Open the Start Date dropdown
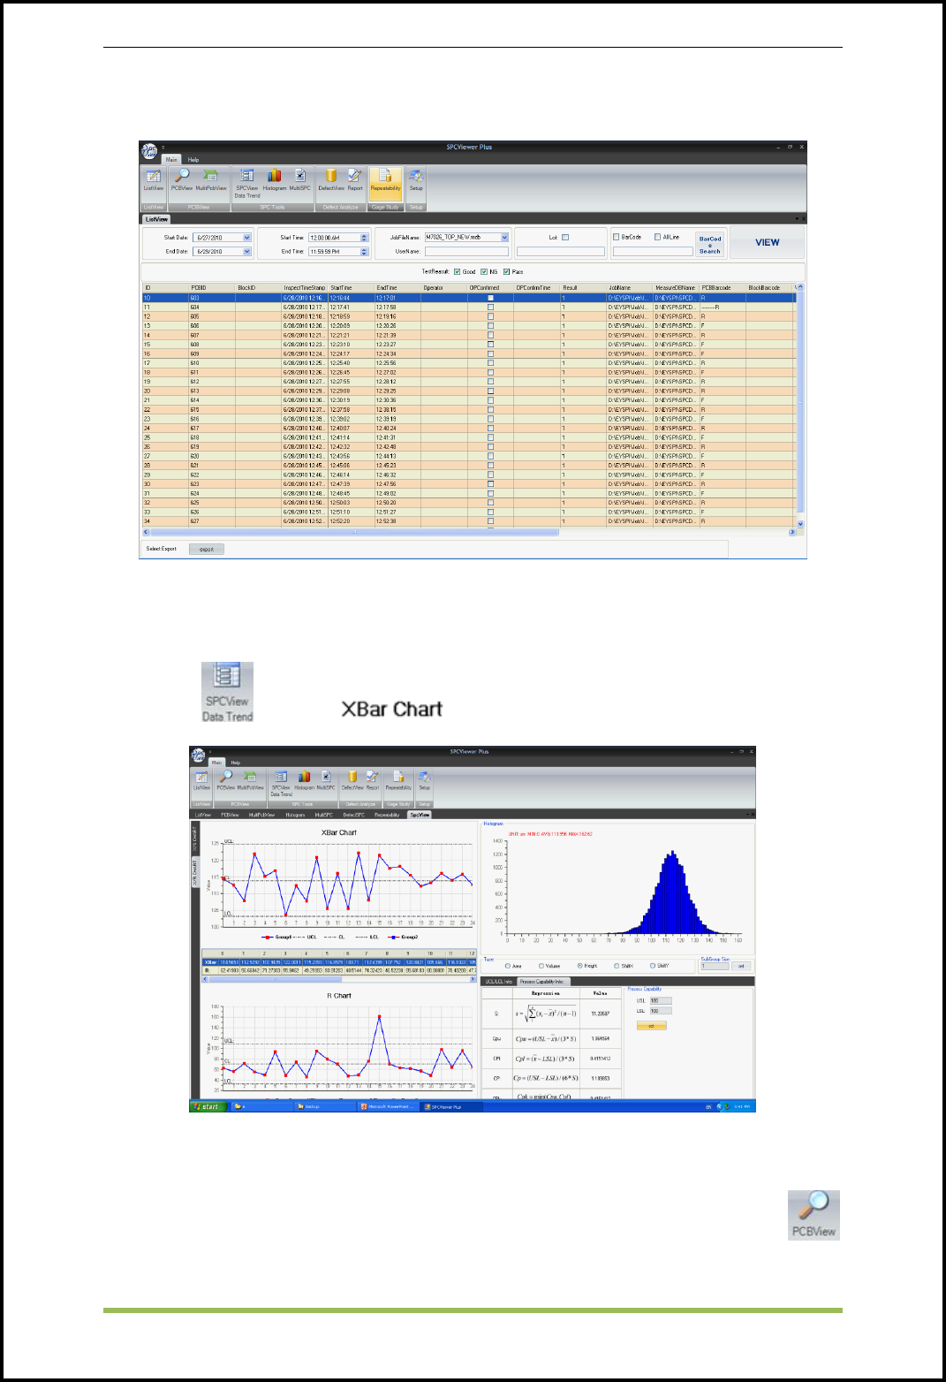The width and height of the screenshot is (946, 1382). tap(247, 238)
